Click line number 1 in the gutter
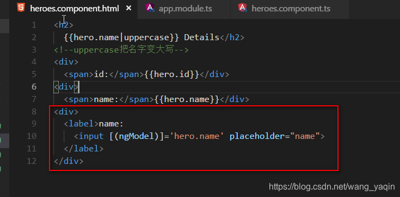The image size is (400, 197). coord(34,25)
